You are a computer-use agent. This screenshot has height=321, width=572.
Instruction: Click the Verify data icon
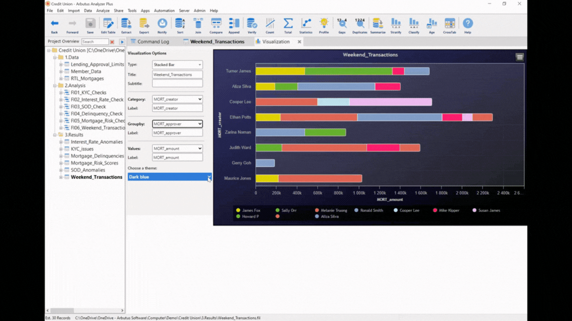pyautogui.click(x=252, y=25)
